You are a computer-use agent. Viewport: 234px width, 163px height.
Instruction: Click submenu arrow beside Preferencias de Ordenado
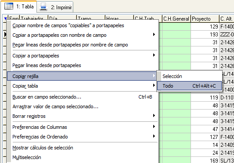click(154, 136)
